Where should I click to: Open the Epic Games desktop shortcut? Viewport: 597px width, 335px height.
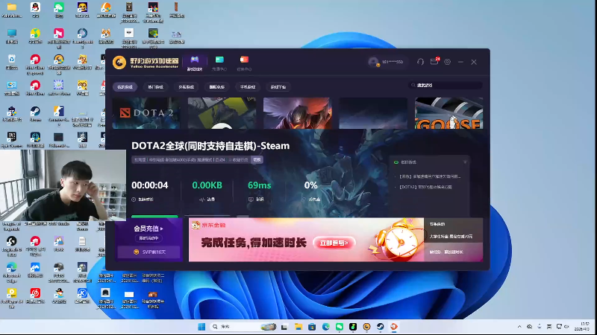click(x=12, y=140)
